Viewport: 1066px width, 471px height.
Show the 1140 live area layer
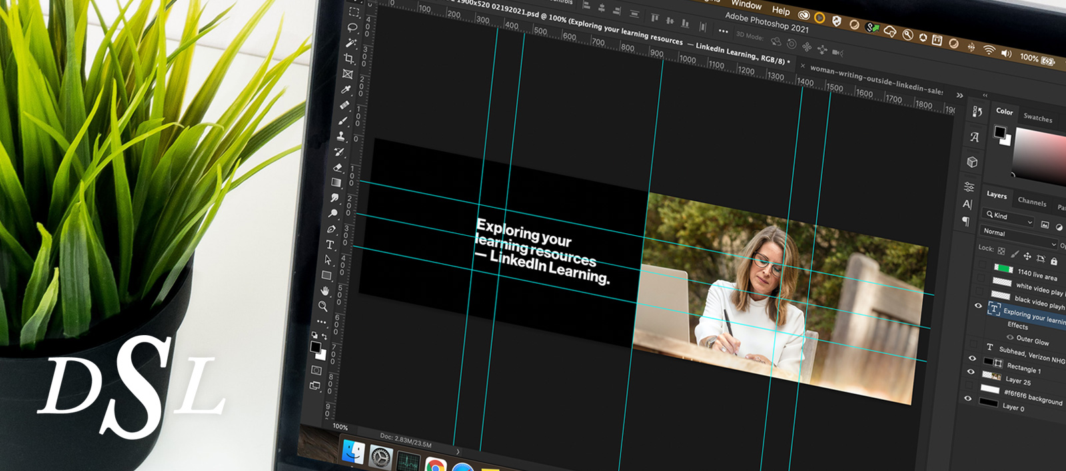982,264
